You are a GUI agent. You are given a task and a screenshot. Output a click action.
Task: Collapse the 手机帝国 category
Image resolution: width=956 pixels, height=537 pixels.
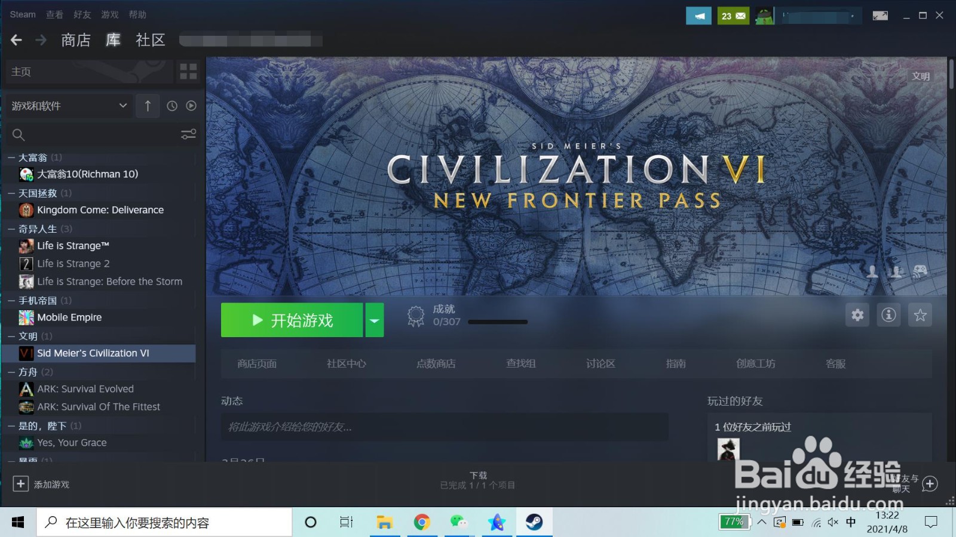pyautogui.click(x=11, y=301)
